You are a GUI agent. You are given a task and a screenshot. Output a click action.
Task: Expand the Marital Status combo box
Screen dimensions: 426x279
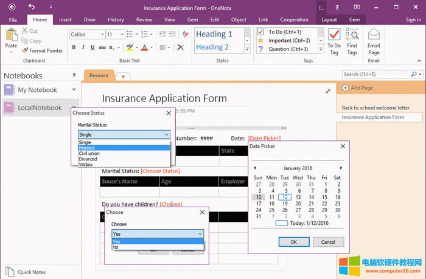(x=166, y=134)
